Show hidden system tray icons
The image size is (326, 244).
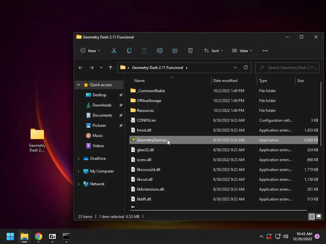click(x=261, y=236)
